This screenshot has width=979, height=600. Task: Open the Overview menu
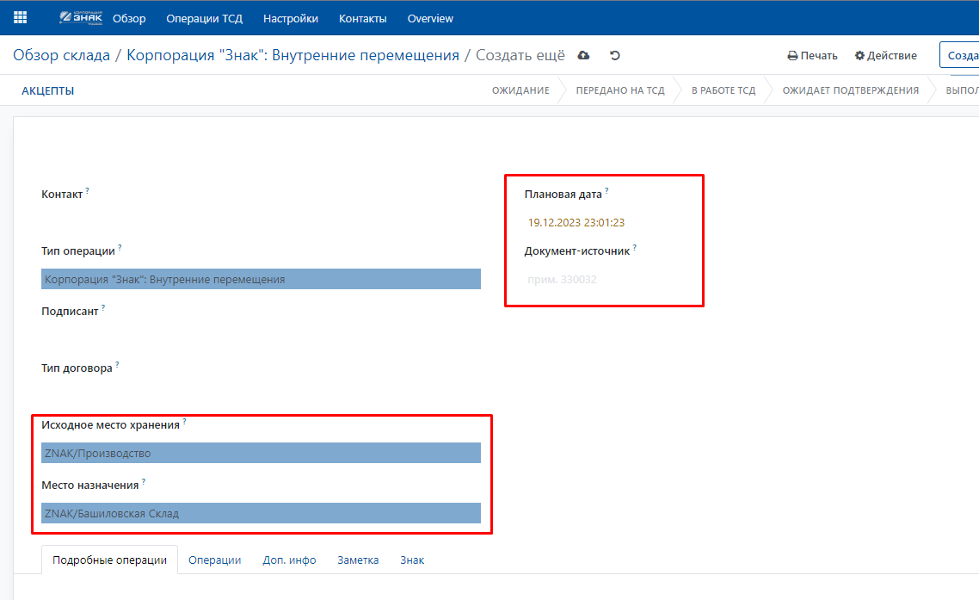[430, 18]
